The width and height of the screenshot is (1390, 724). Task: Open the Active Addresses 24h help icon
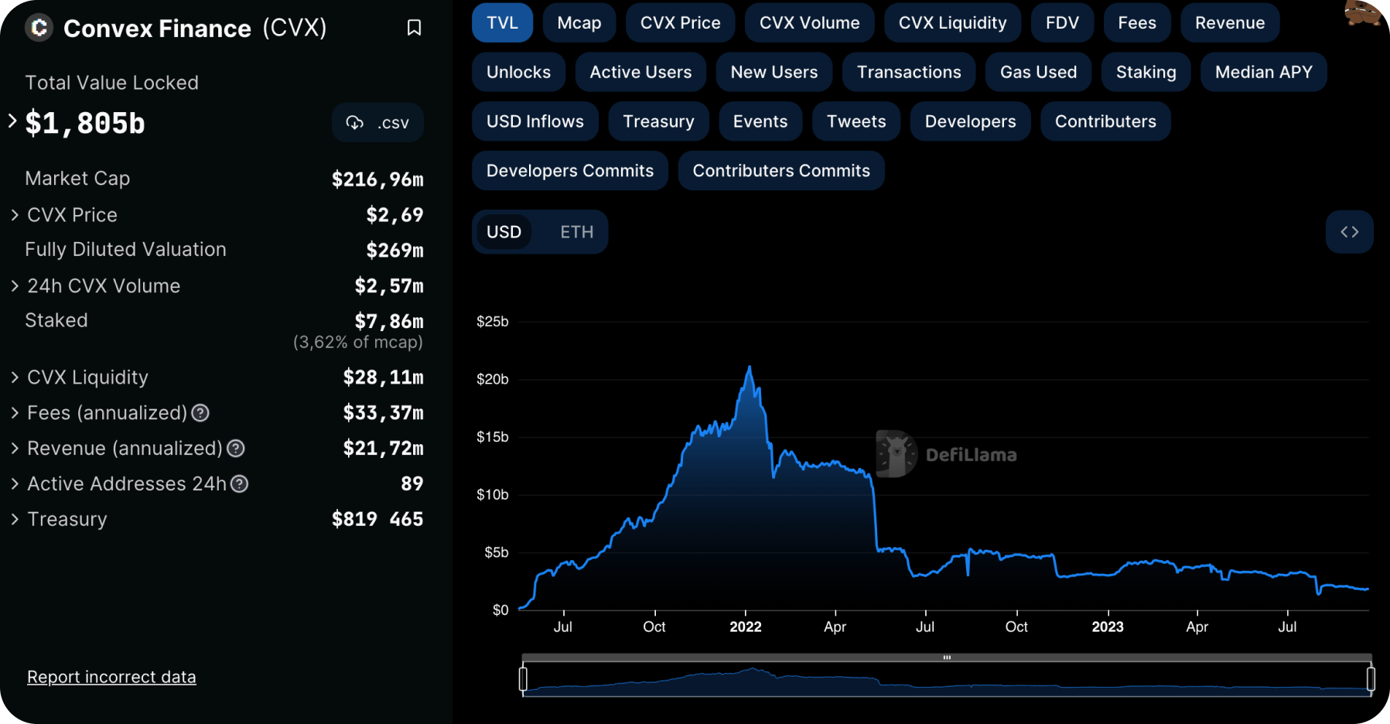pos(240,484)
